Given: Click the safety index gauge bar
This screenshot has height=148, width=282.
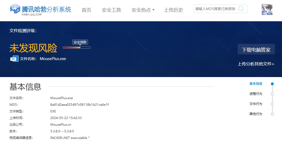Looking at the screenshot, I should coord(77,48).
